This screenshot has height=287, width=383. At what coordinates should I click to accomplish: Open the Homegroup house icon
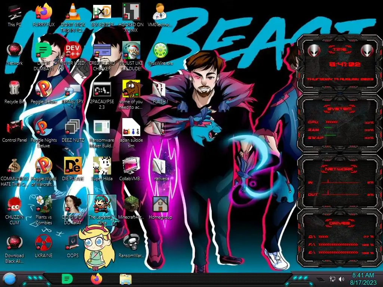(x=160, y=204)
